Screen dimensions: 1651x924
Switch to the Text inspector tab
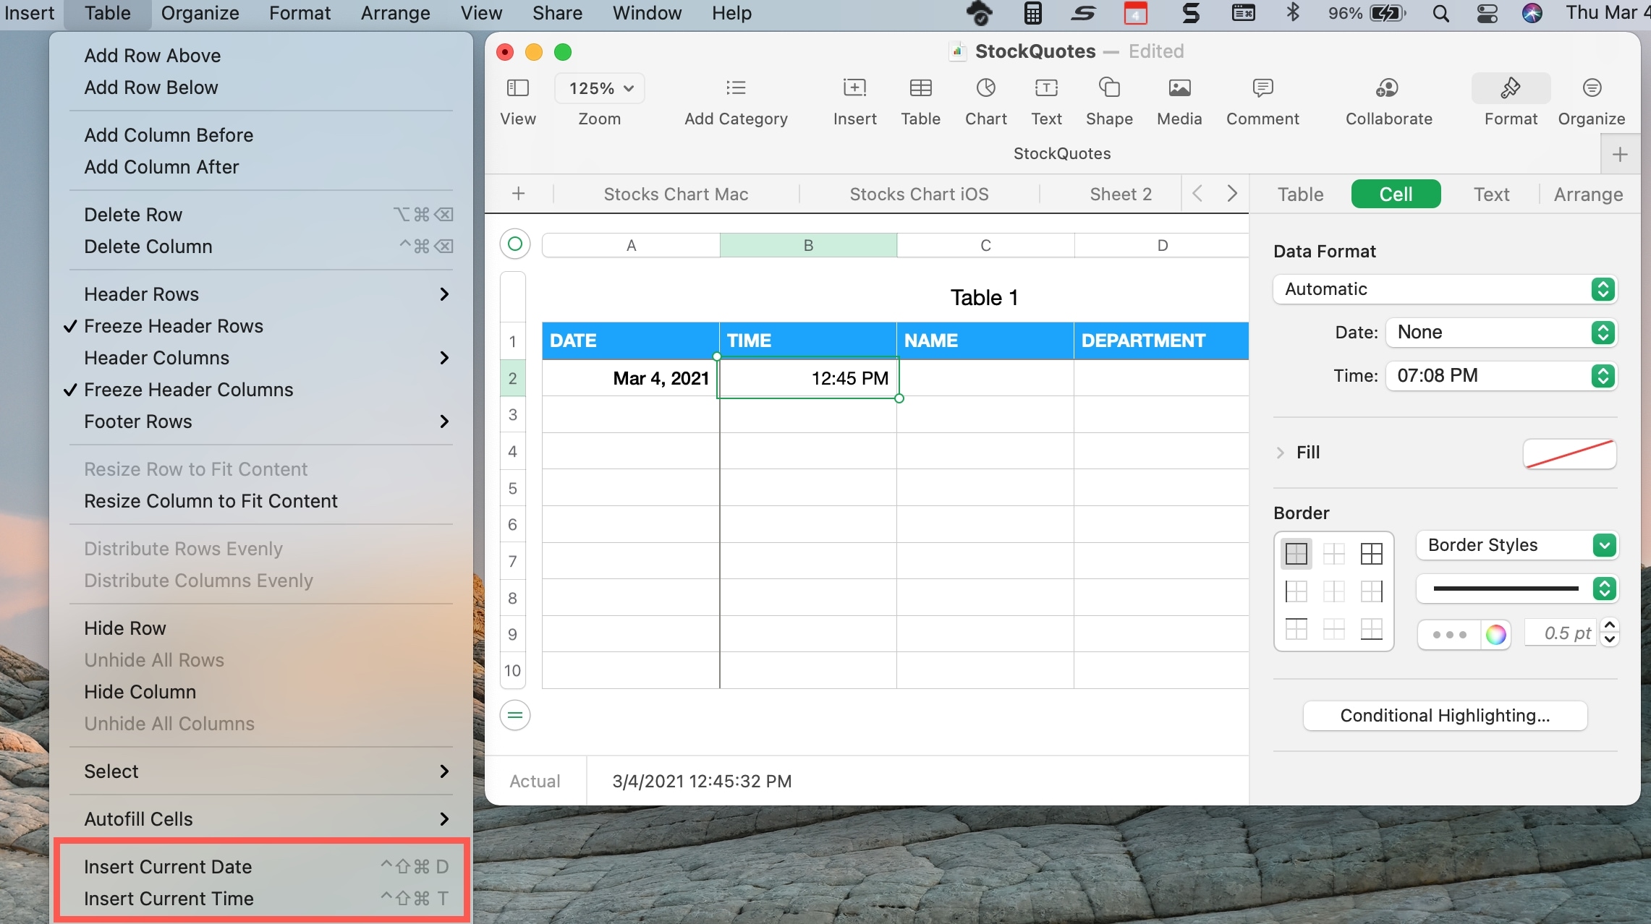pyautogui.click(x=1491, y=194)
